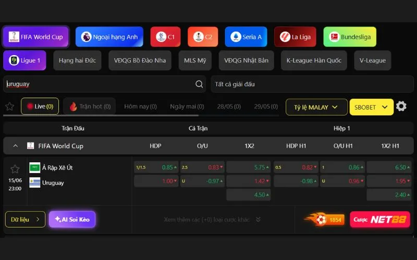Collapse the FIFA World Cup section

16,146
